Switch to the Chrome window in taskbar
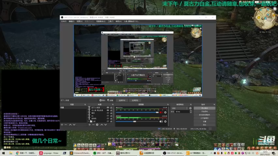 coord(26,153)
